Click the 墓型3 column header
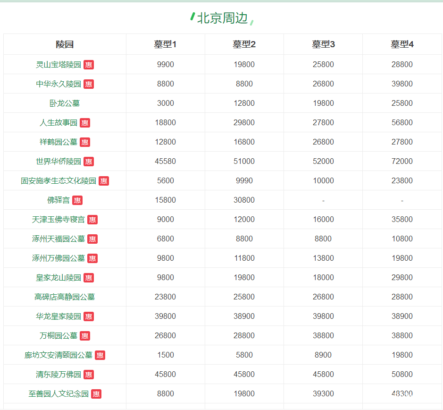The height and width of the screenshot is (410, 443). click(x=323, y=44)
